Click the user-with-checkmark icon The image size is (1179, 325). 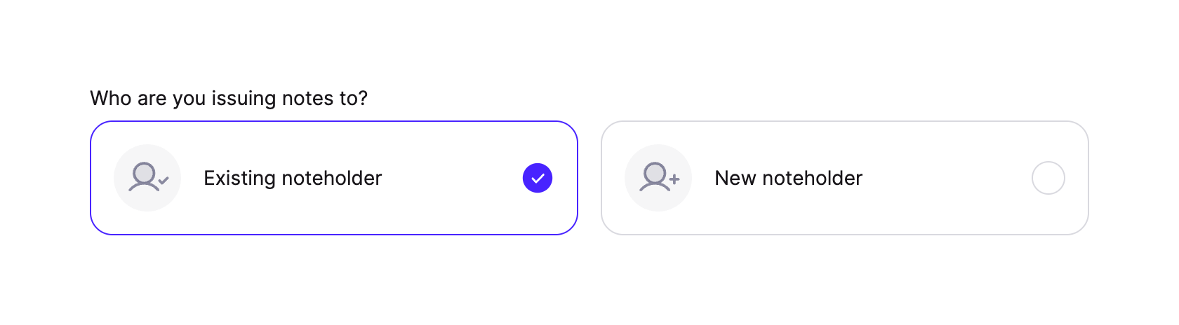point(148,178)
